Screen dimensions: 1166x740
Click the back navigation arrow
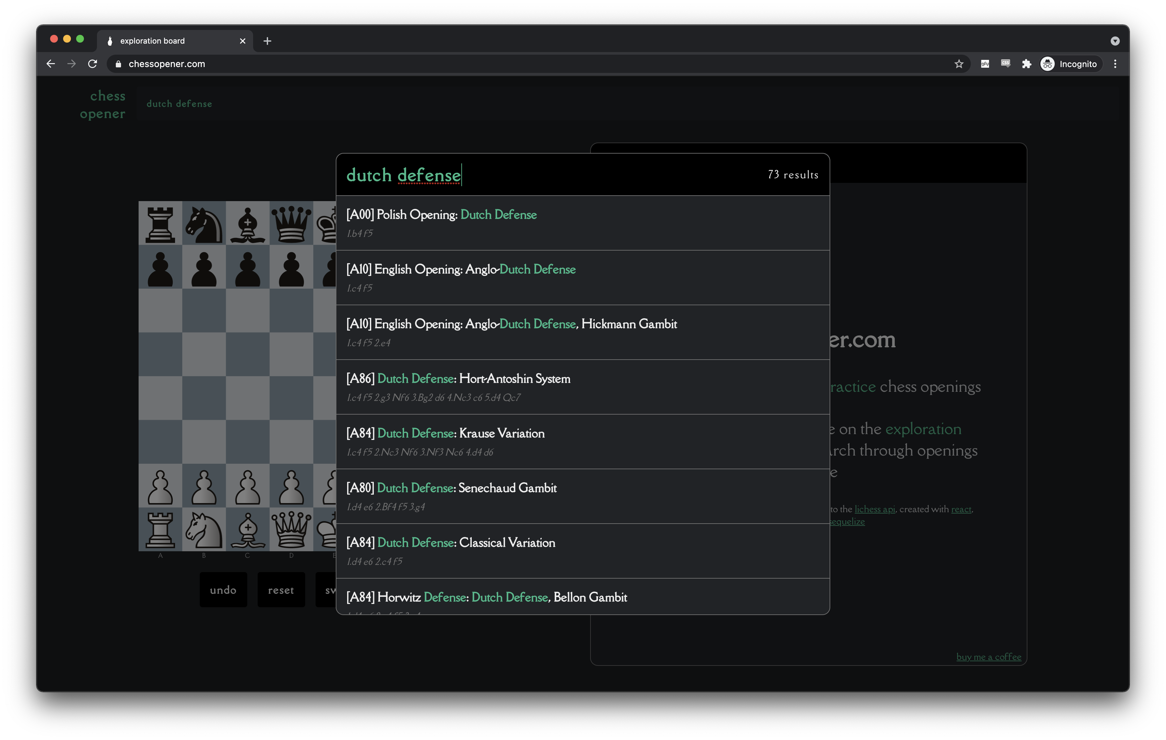50,63
